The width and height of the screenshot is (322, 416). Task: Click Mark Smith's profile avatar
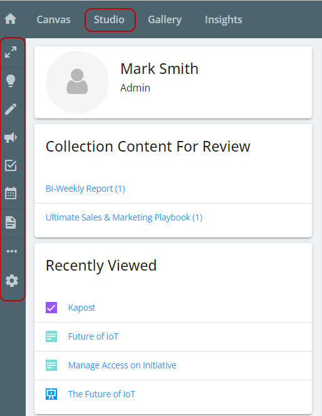(x=77, y=82)
